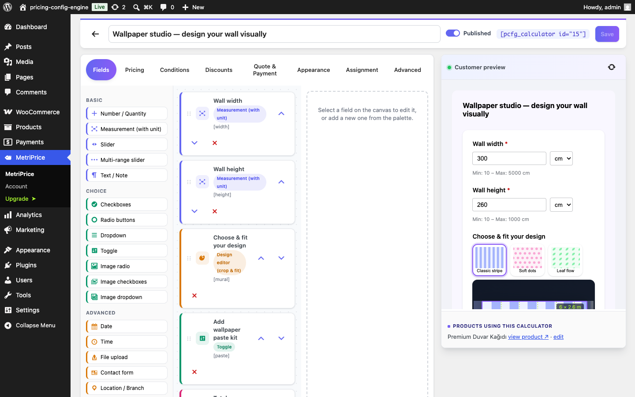Click the paste kit Toggle field icon
635x397 pixels.
point(202,338)
